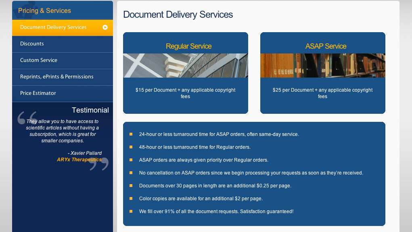Image resolution: width=412 pixels, height=232 pixels.
Task: Click the testimonial quote about scientific articles
Action: click(x=62, y=131)
